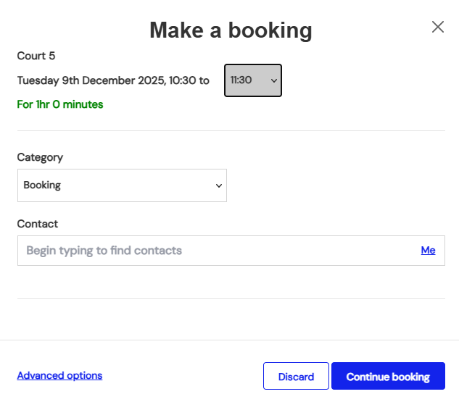This screenshot has height=402, width=459.
Task: Click the divider line below the Contact field
Action: point(231,298)
